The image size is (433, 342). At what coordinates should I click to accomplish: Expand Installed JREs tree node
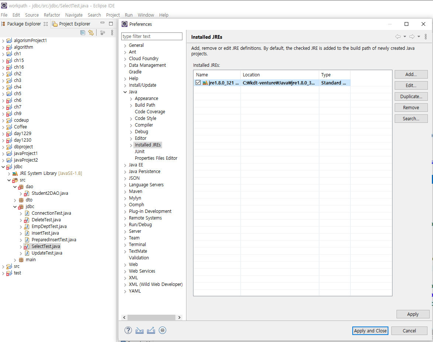click(131, 145)
